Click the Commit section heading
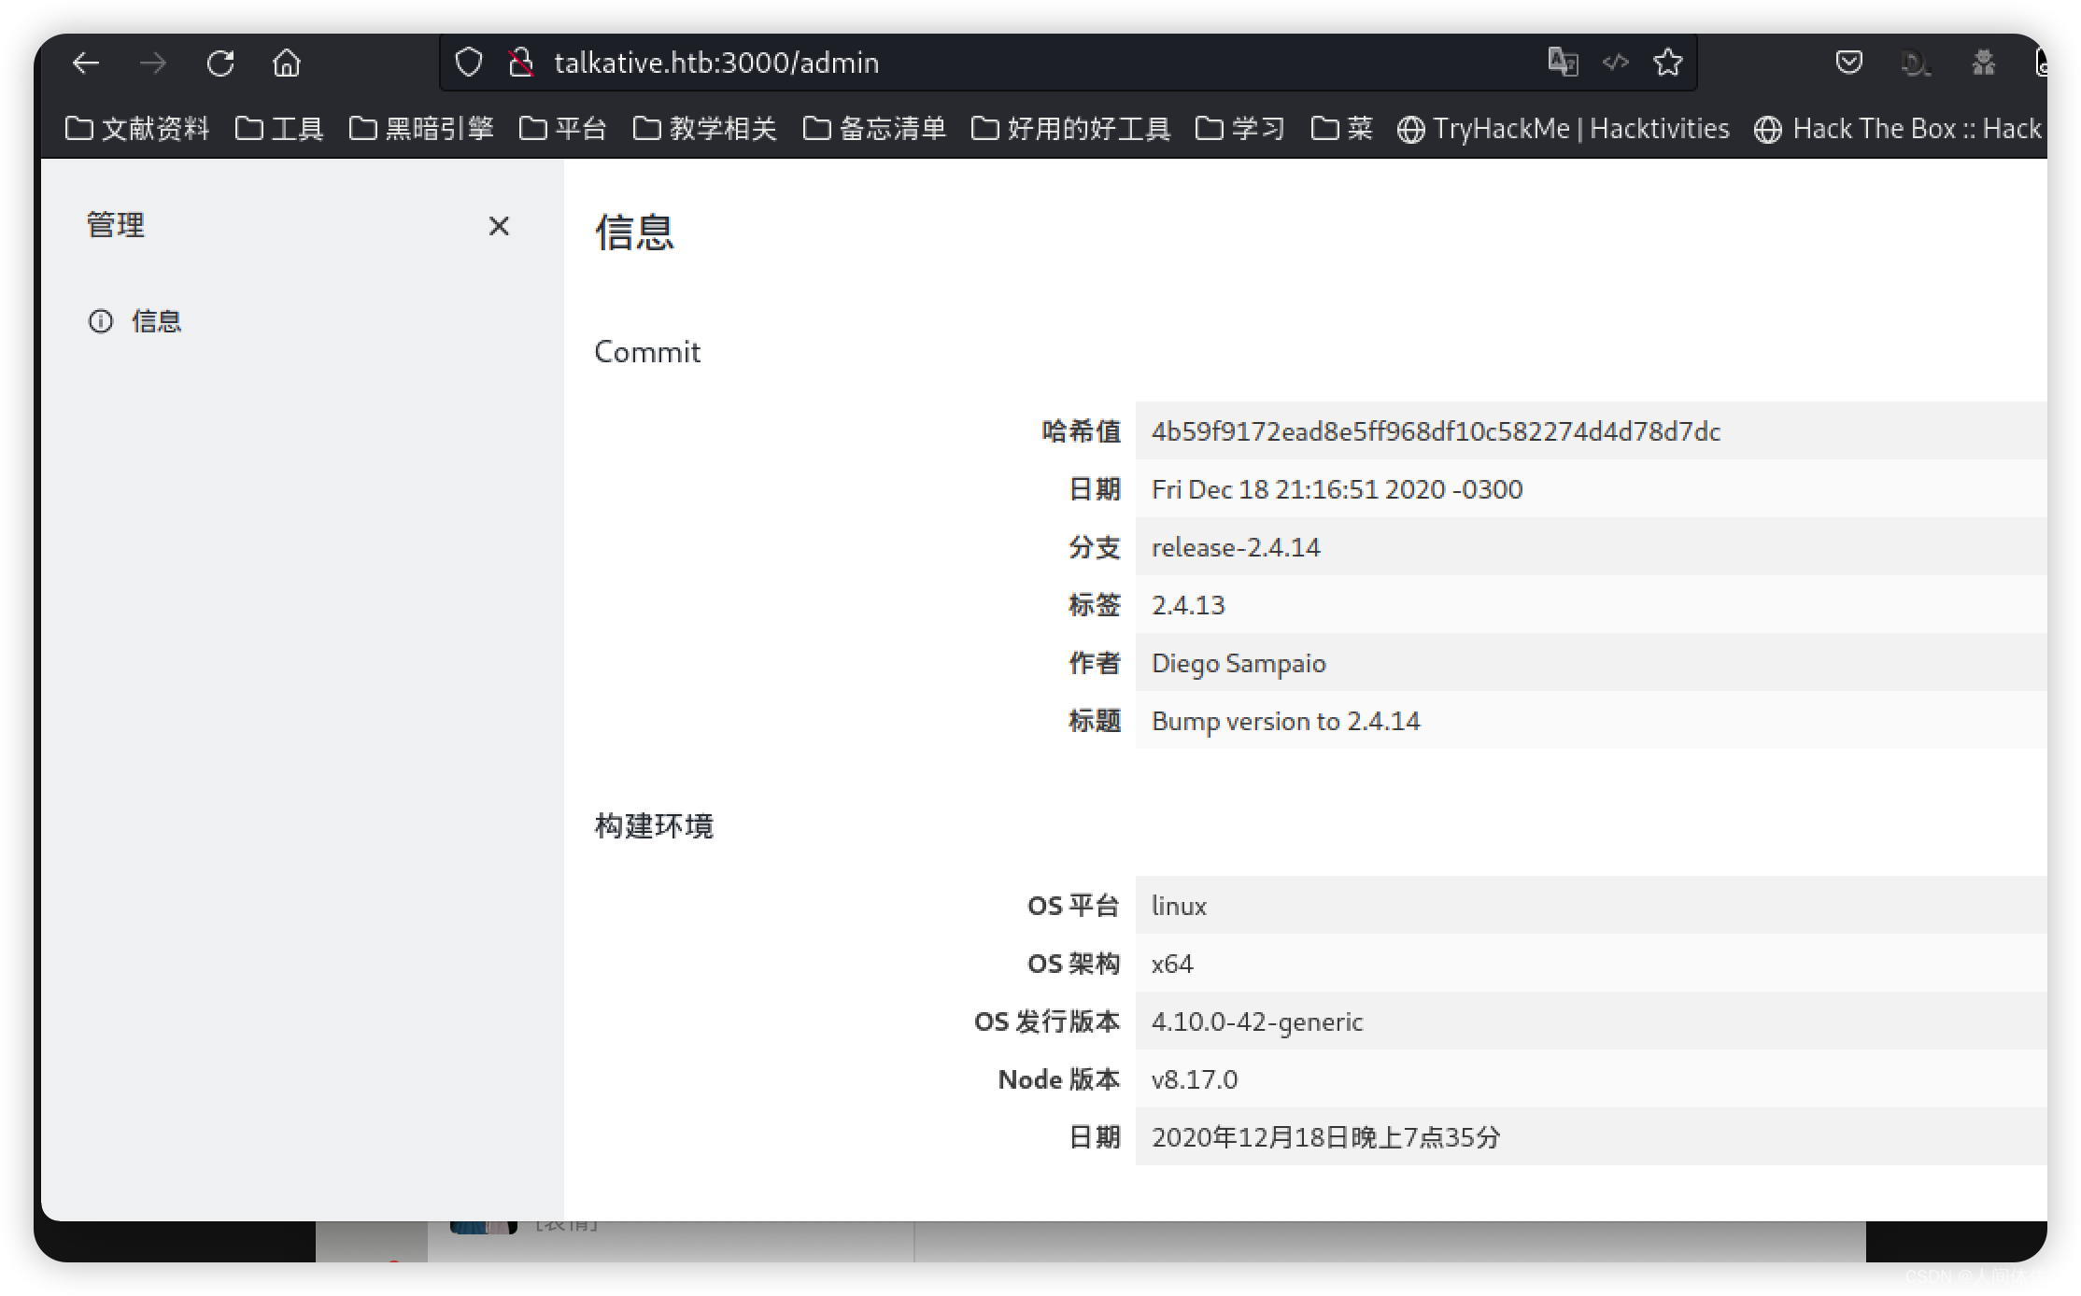This screenshot has width=2081, height=1296. click(x=647, y=352)
